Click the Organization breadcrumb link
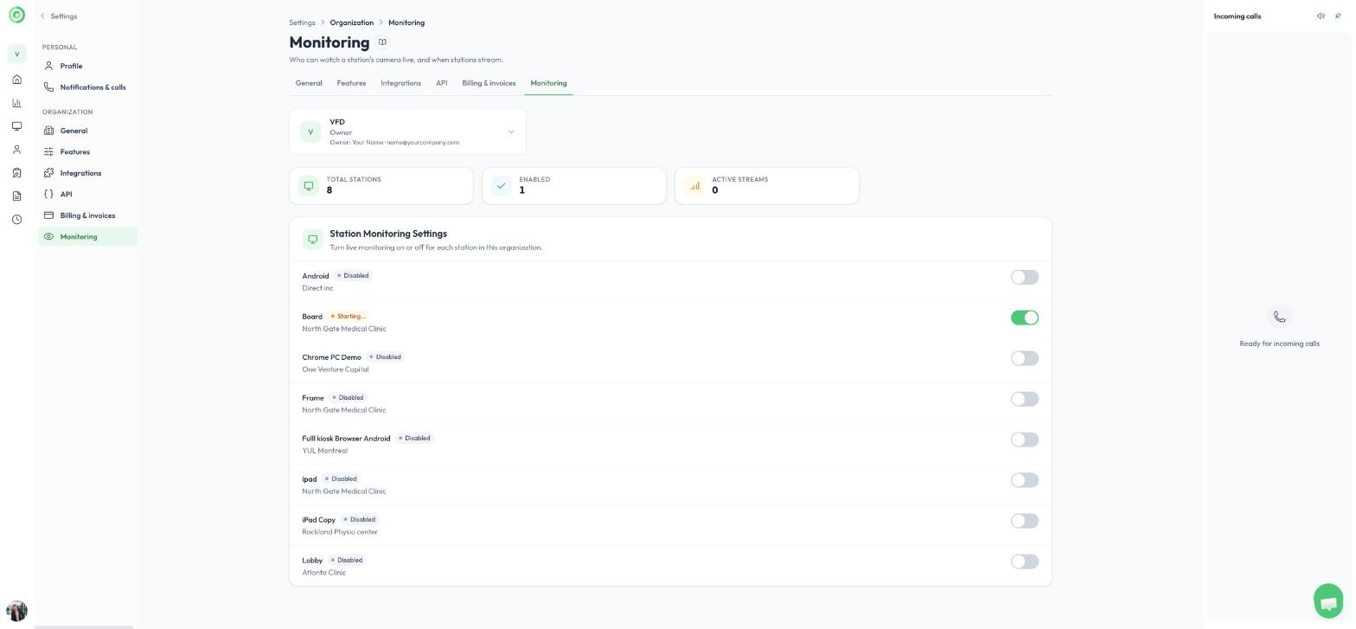This screenshot has width=1356, height=629. 352,22
